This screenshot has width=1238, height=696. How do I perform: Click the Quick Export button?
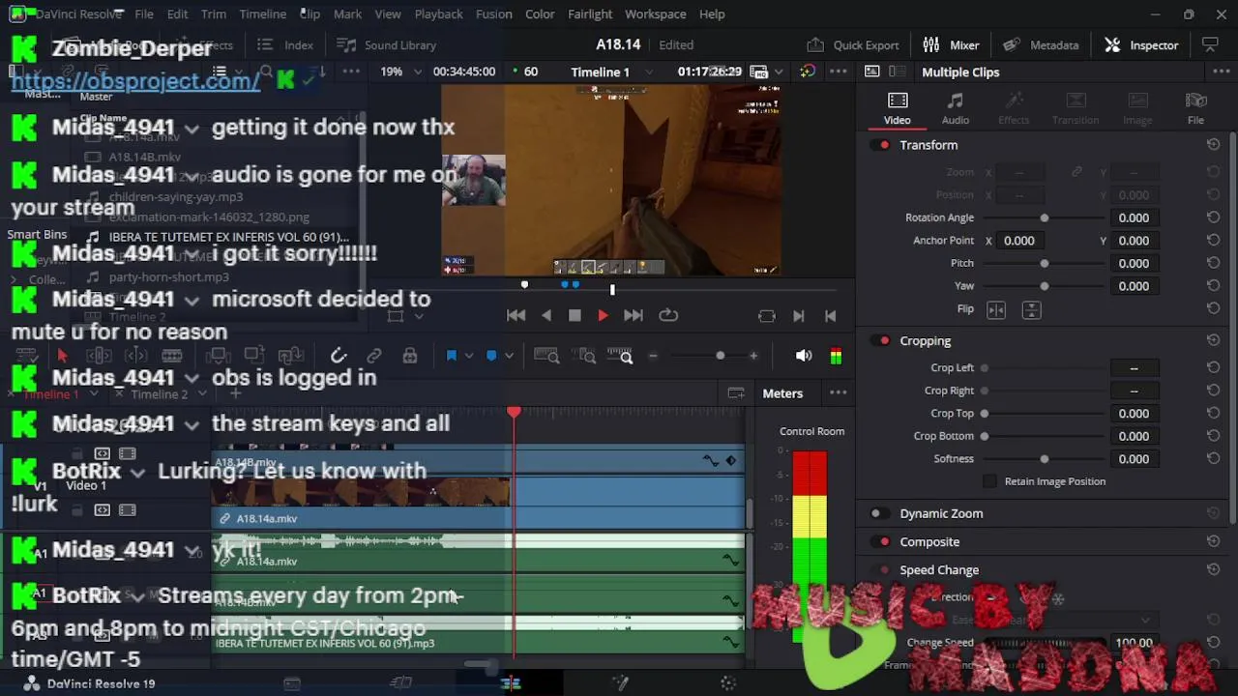point(853,44)
